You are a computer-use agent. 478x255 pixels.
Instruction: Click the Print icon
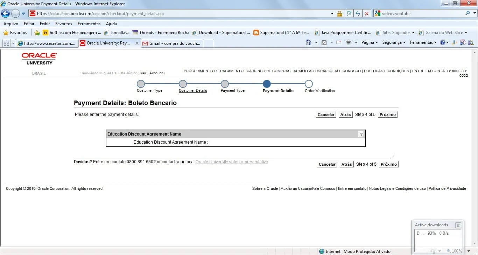click(x=349, y=42)
